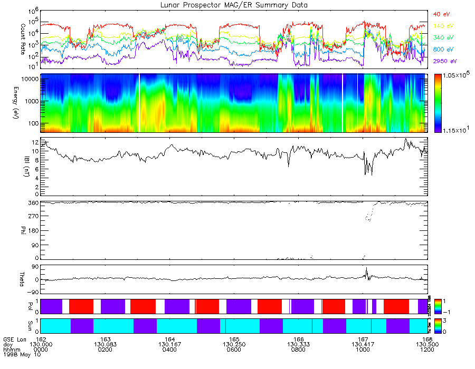The width and height of the screenshot is (475, 369).
Task: Click the 'Pol' panel label
Action: pos(30,306)
